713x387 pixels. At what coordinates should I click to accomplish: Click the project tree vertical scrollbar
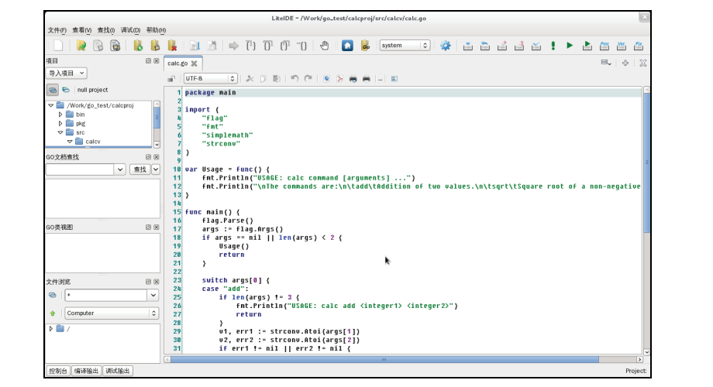pos(157,124)
